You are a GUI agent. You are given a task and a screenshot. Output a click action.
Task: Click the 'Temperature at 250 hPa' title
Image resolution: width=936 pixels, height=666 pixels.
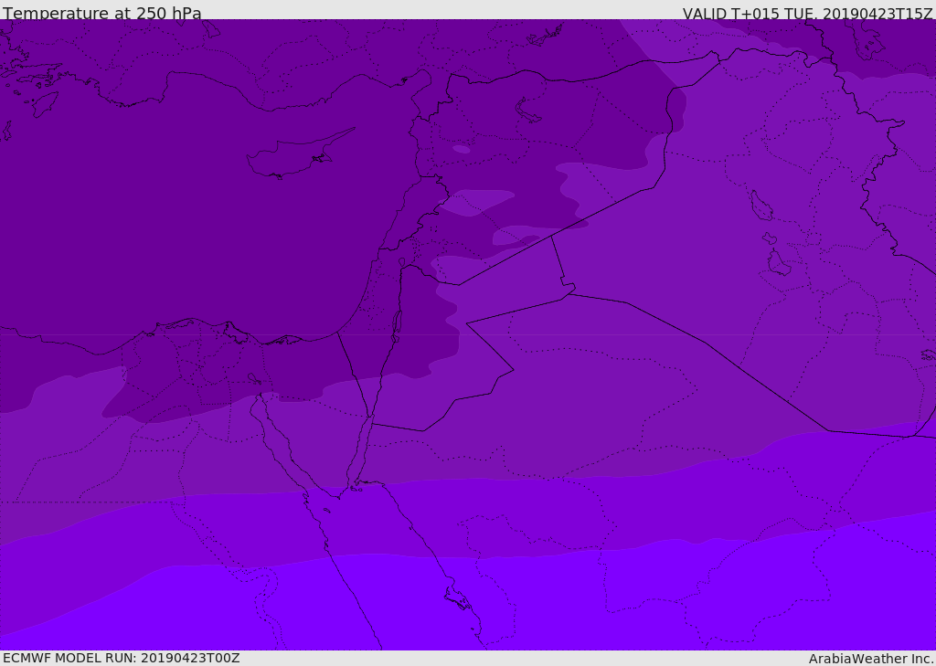click(x=102, y=13)
